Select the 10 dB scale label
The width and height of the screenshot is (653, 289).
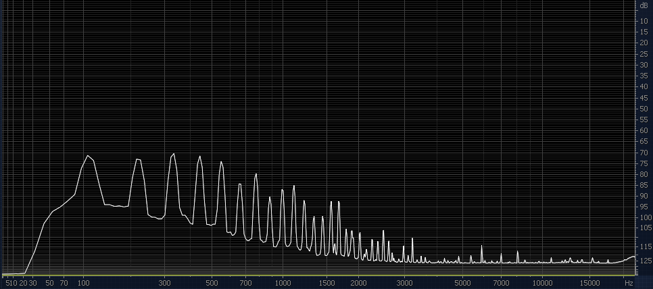[x=644, y=21]
